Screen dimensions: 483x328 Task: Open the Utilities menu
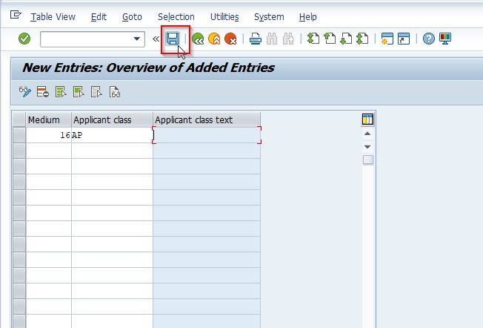(224, 16)
